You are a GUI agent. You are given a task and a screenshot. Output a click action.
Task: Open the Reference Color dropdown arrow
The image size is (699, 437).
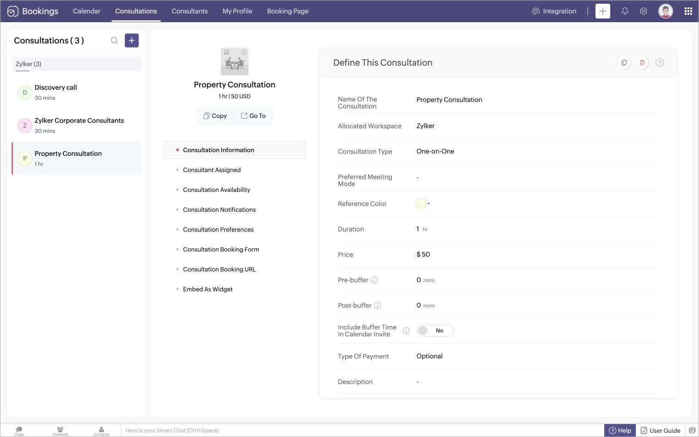[429, 203]
